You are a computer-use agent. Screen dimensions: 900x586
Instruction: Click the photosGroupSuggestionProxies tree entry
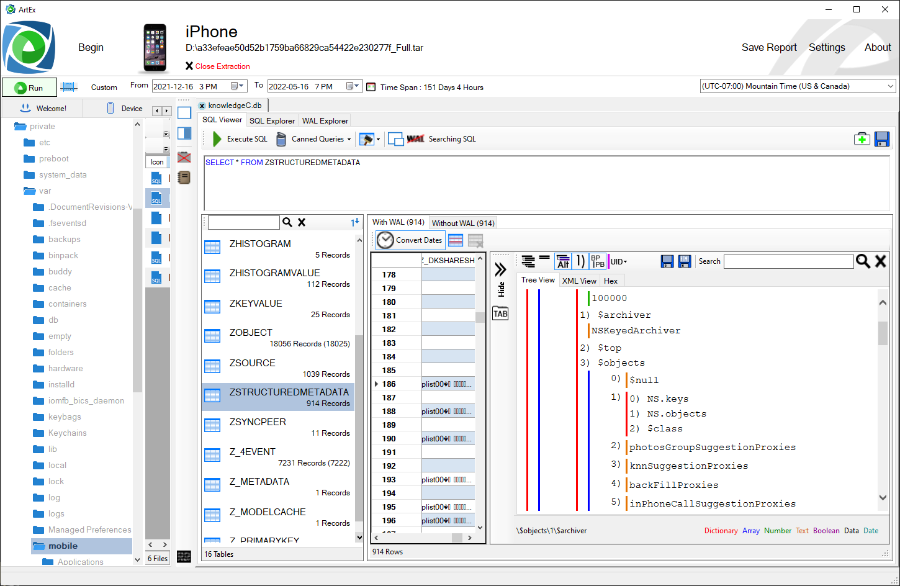point(713,447)
